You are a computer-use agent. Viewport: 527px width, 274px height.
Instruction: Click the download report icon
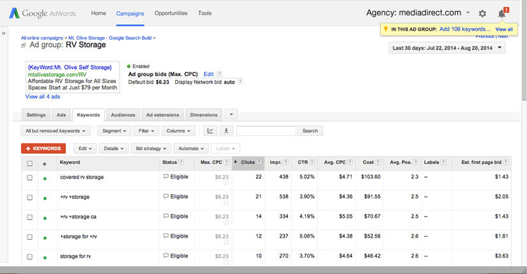(226, 131)
